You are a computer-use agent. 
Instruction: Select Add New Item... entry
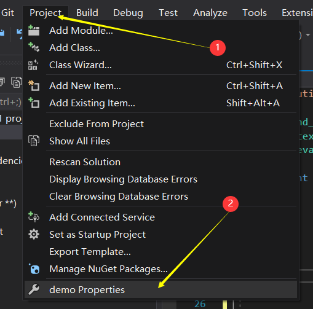pyautogui.click(x=160, y=85)
